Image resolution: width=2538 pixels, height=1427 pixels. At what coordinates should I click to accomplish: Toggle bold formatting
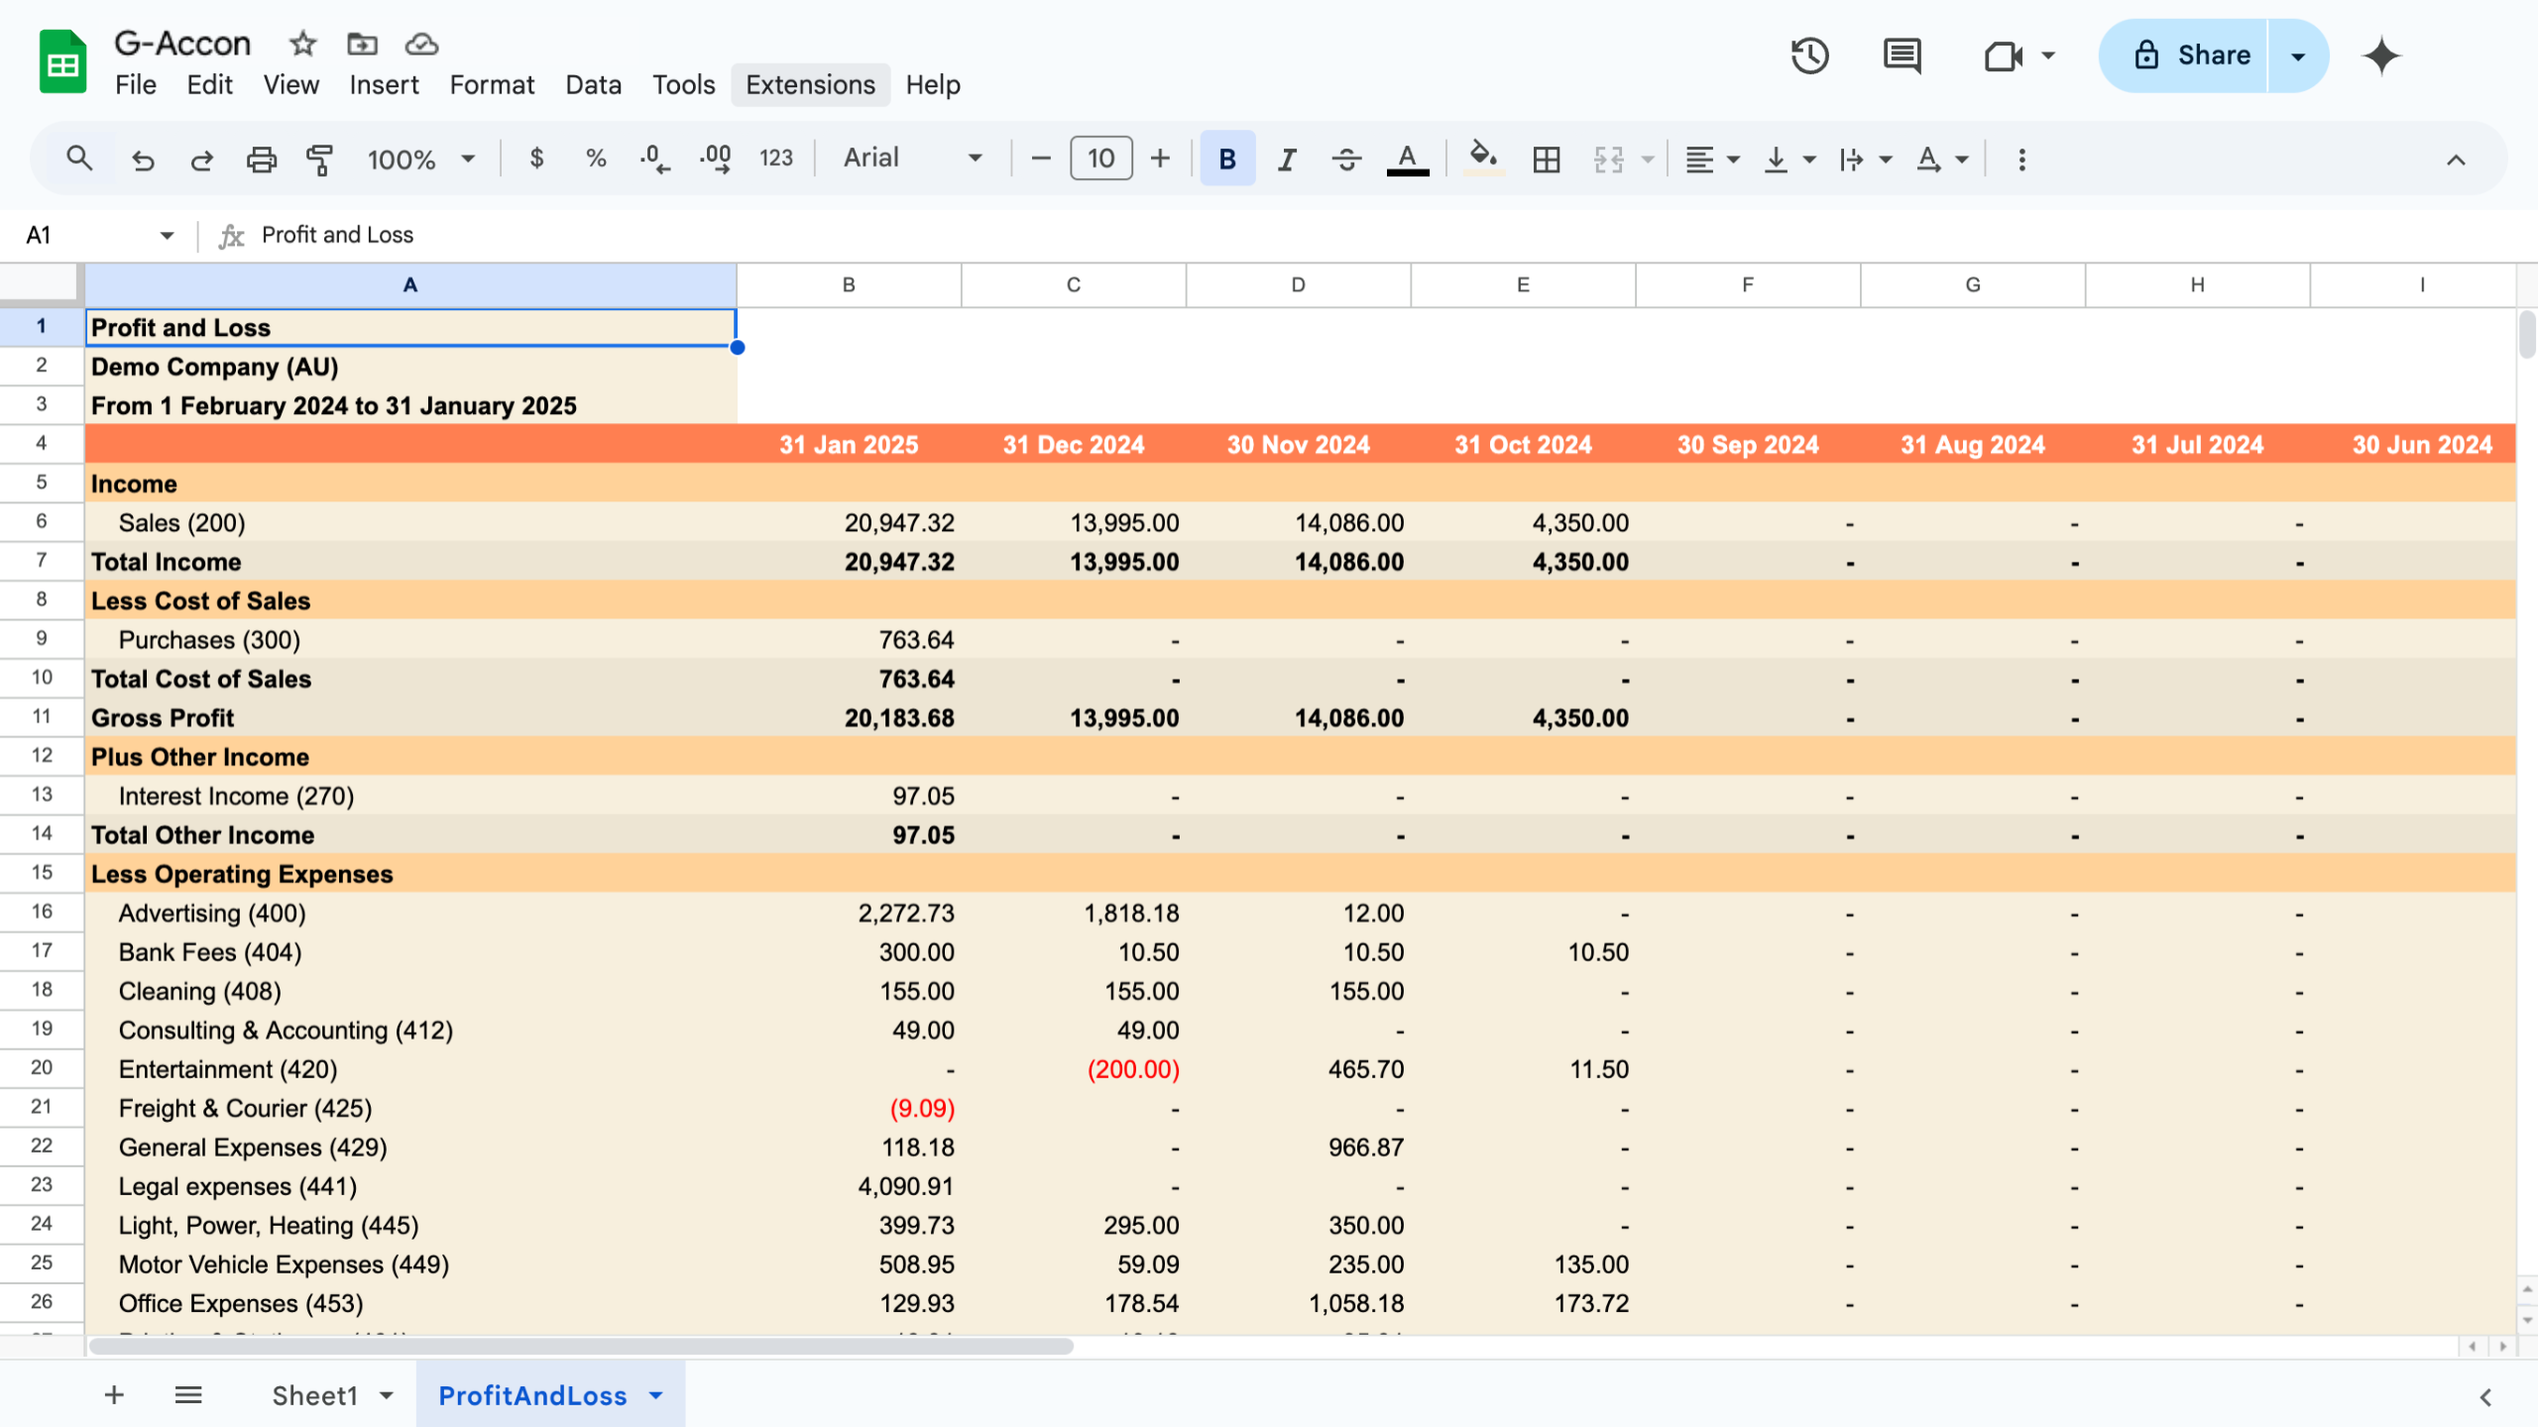coord(1226,159)
